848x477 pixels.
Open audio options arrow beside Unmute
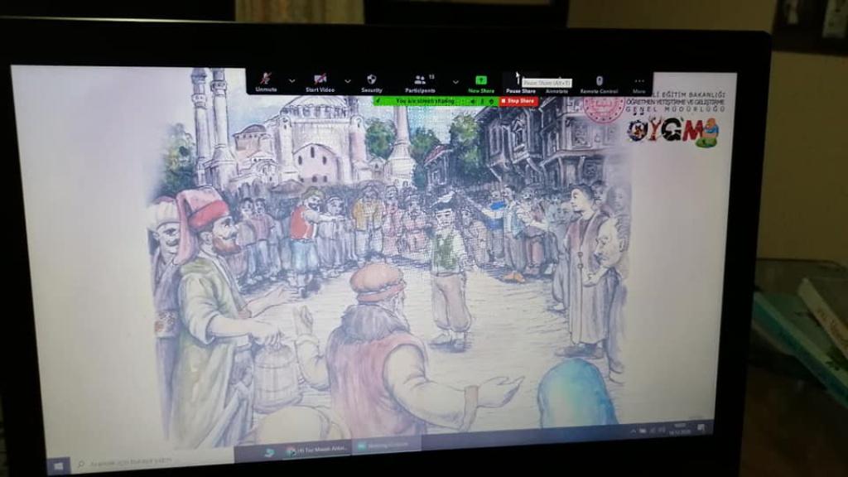click(x=292, y=81)
